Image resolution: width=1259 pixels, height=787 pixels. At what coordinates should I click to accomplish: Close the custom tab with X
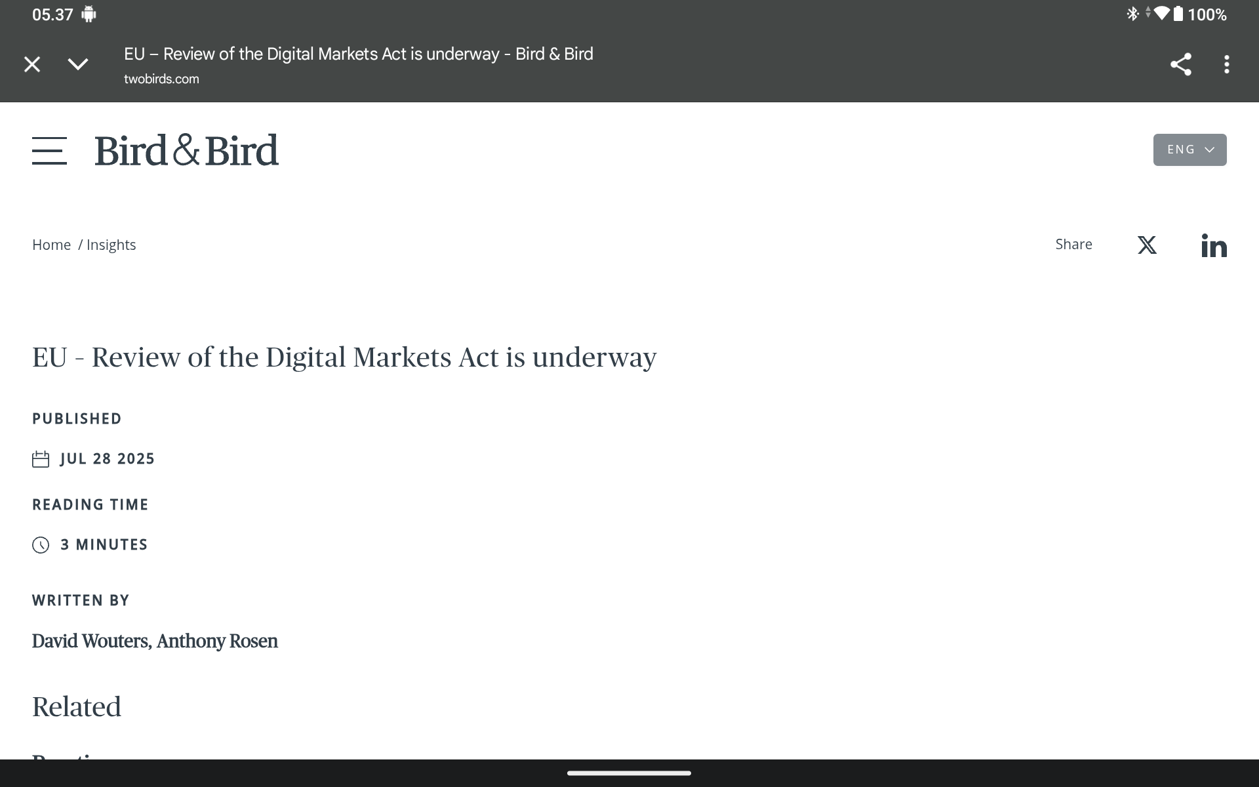[32, 64]
